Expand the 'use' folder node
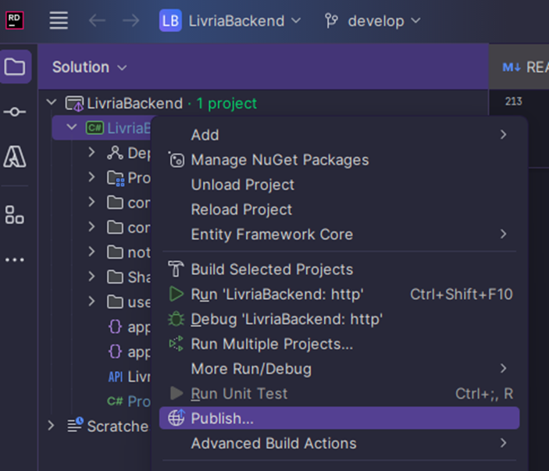Viewport: 549px width, 471px height. pos(91,302)
